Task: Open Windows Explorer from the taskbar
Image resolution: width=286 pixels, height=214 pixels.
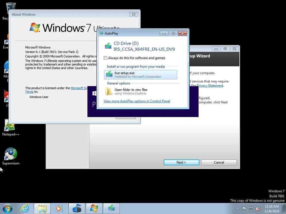Action: [42, 208]
